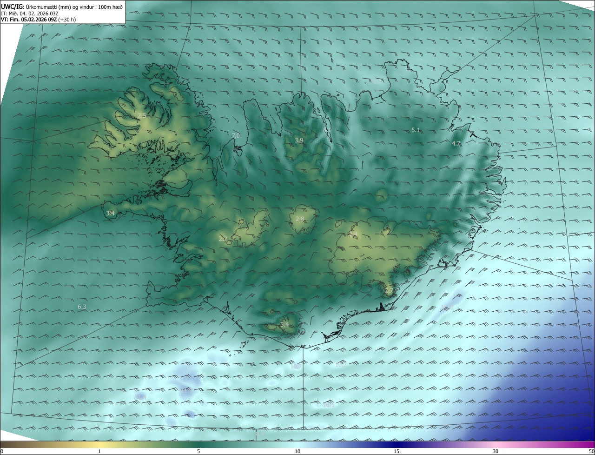Click the 15 tick label on the color scale
Image resolution: width=595 pixels, height=455 pixels.
point(397,451)
